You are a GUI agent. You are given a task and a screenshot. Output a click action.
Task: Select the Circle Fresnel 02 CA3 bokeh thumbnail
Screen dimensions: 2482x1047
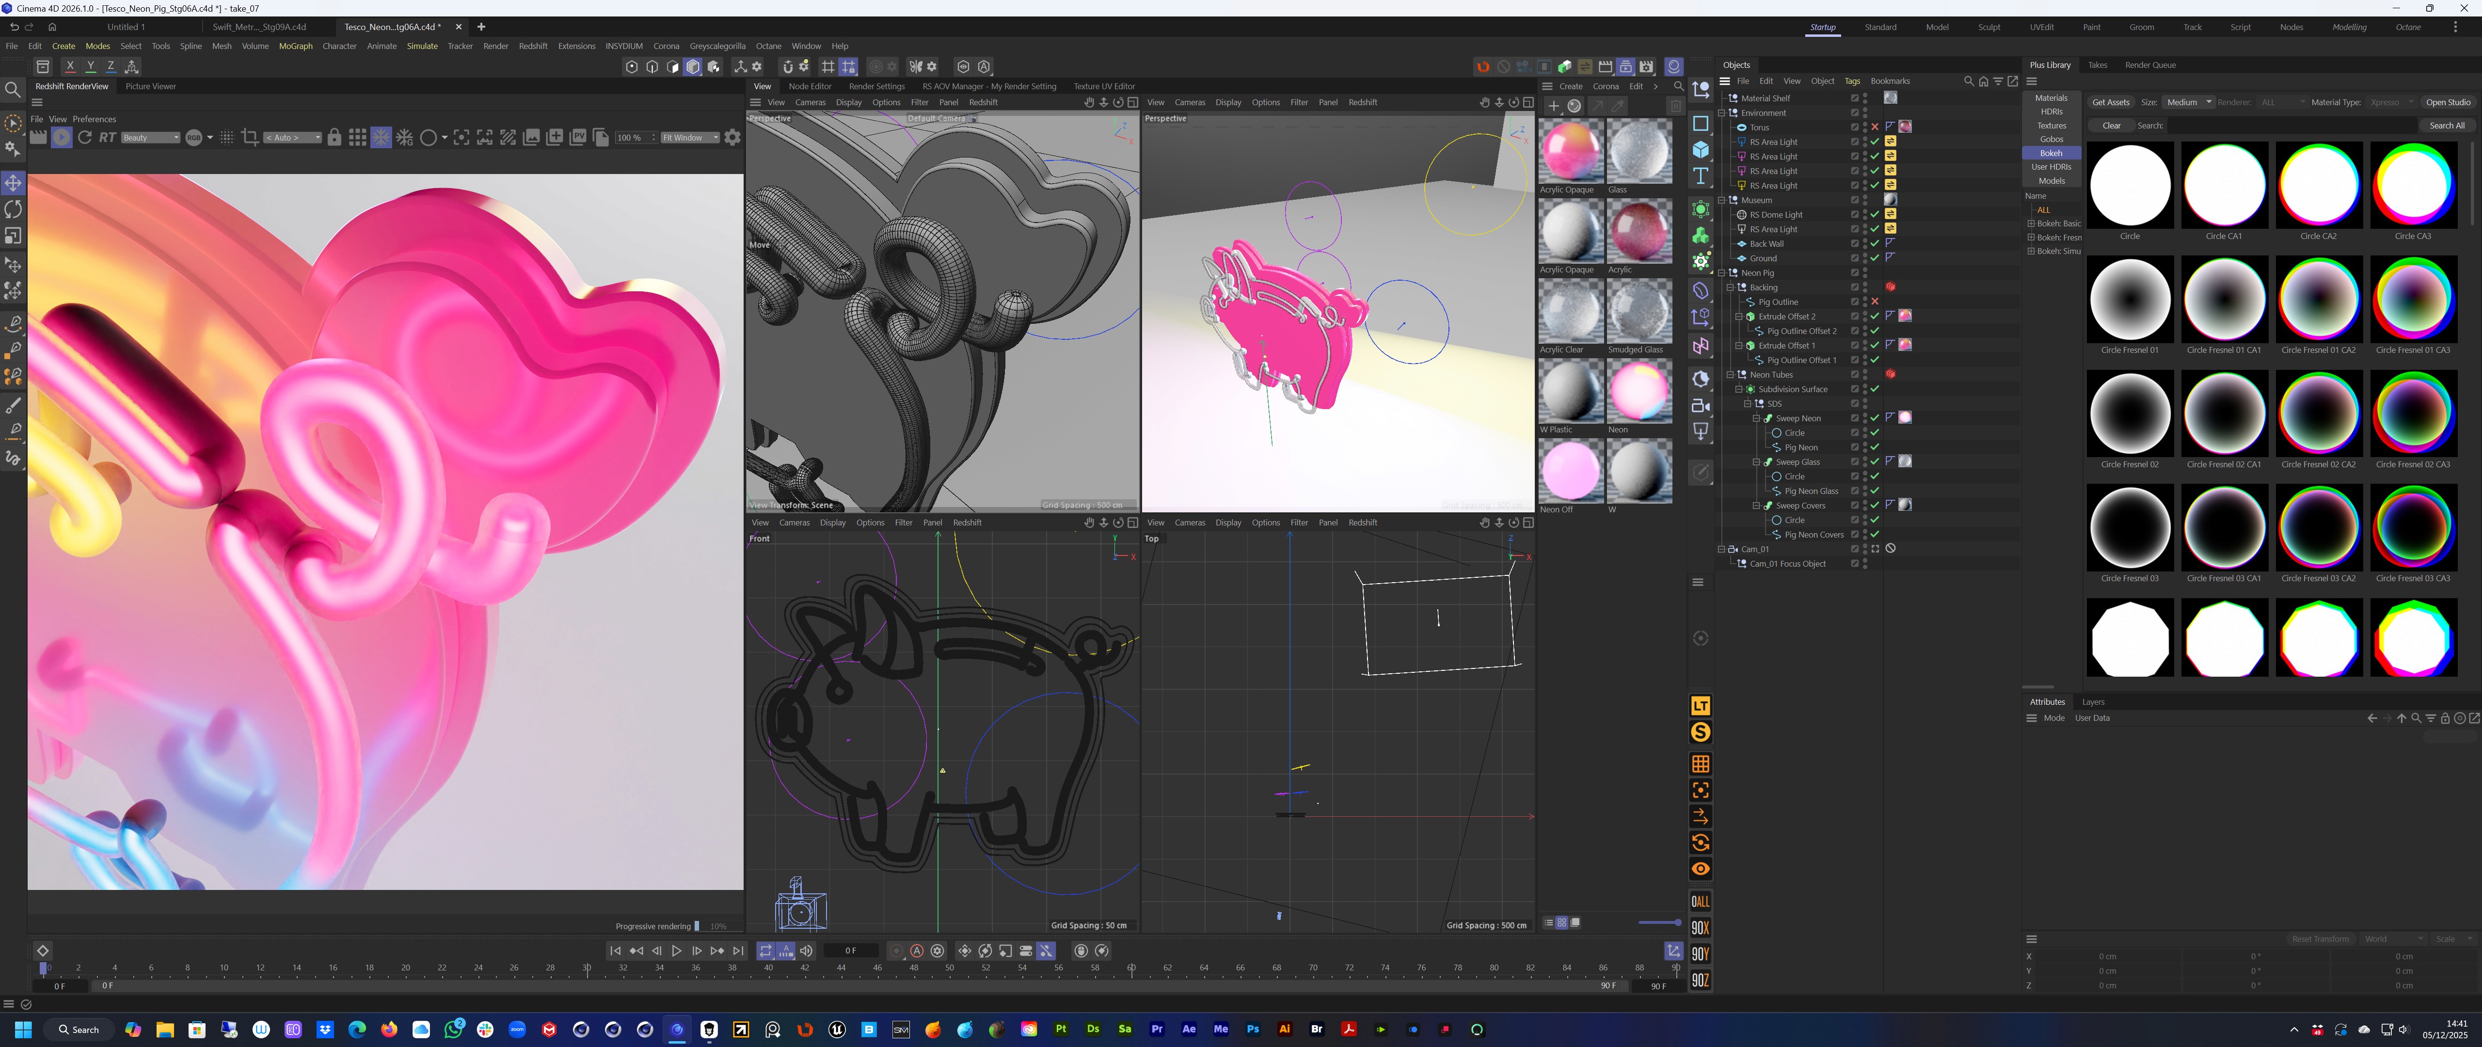2413,413
